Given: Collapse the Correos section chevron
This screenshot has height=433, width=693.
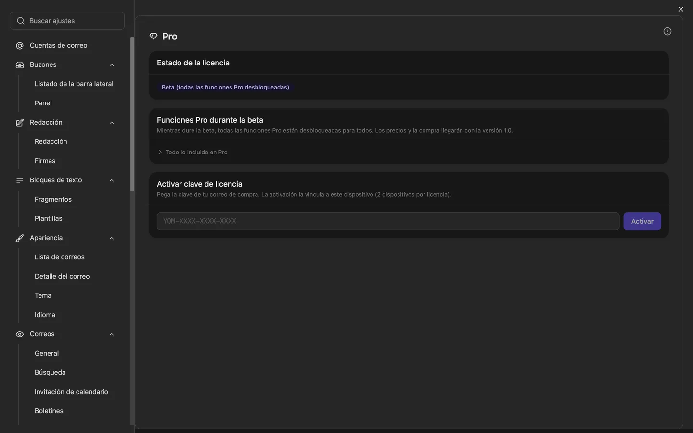Looking at the screenshot, I should (x=112, y=334).
